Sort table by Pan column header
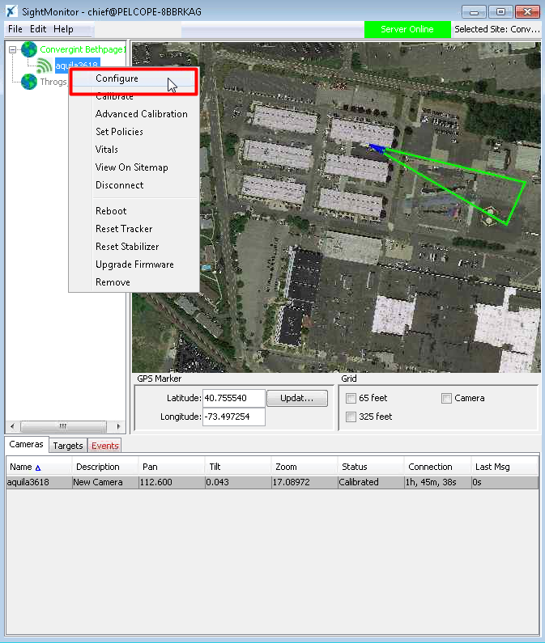Image resolution: width=545 pixels, height=643 pixels. 172,467
